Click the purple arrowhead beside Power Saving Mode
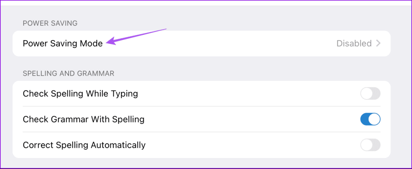Screen dimensions: 412x169 point(110,42)
